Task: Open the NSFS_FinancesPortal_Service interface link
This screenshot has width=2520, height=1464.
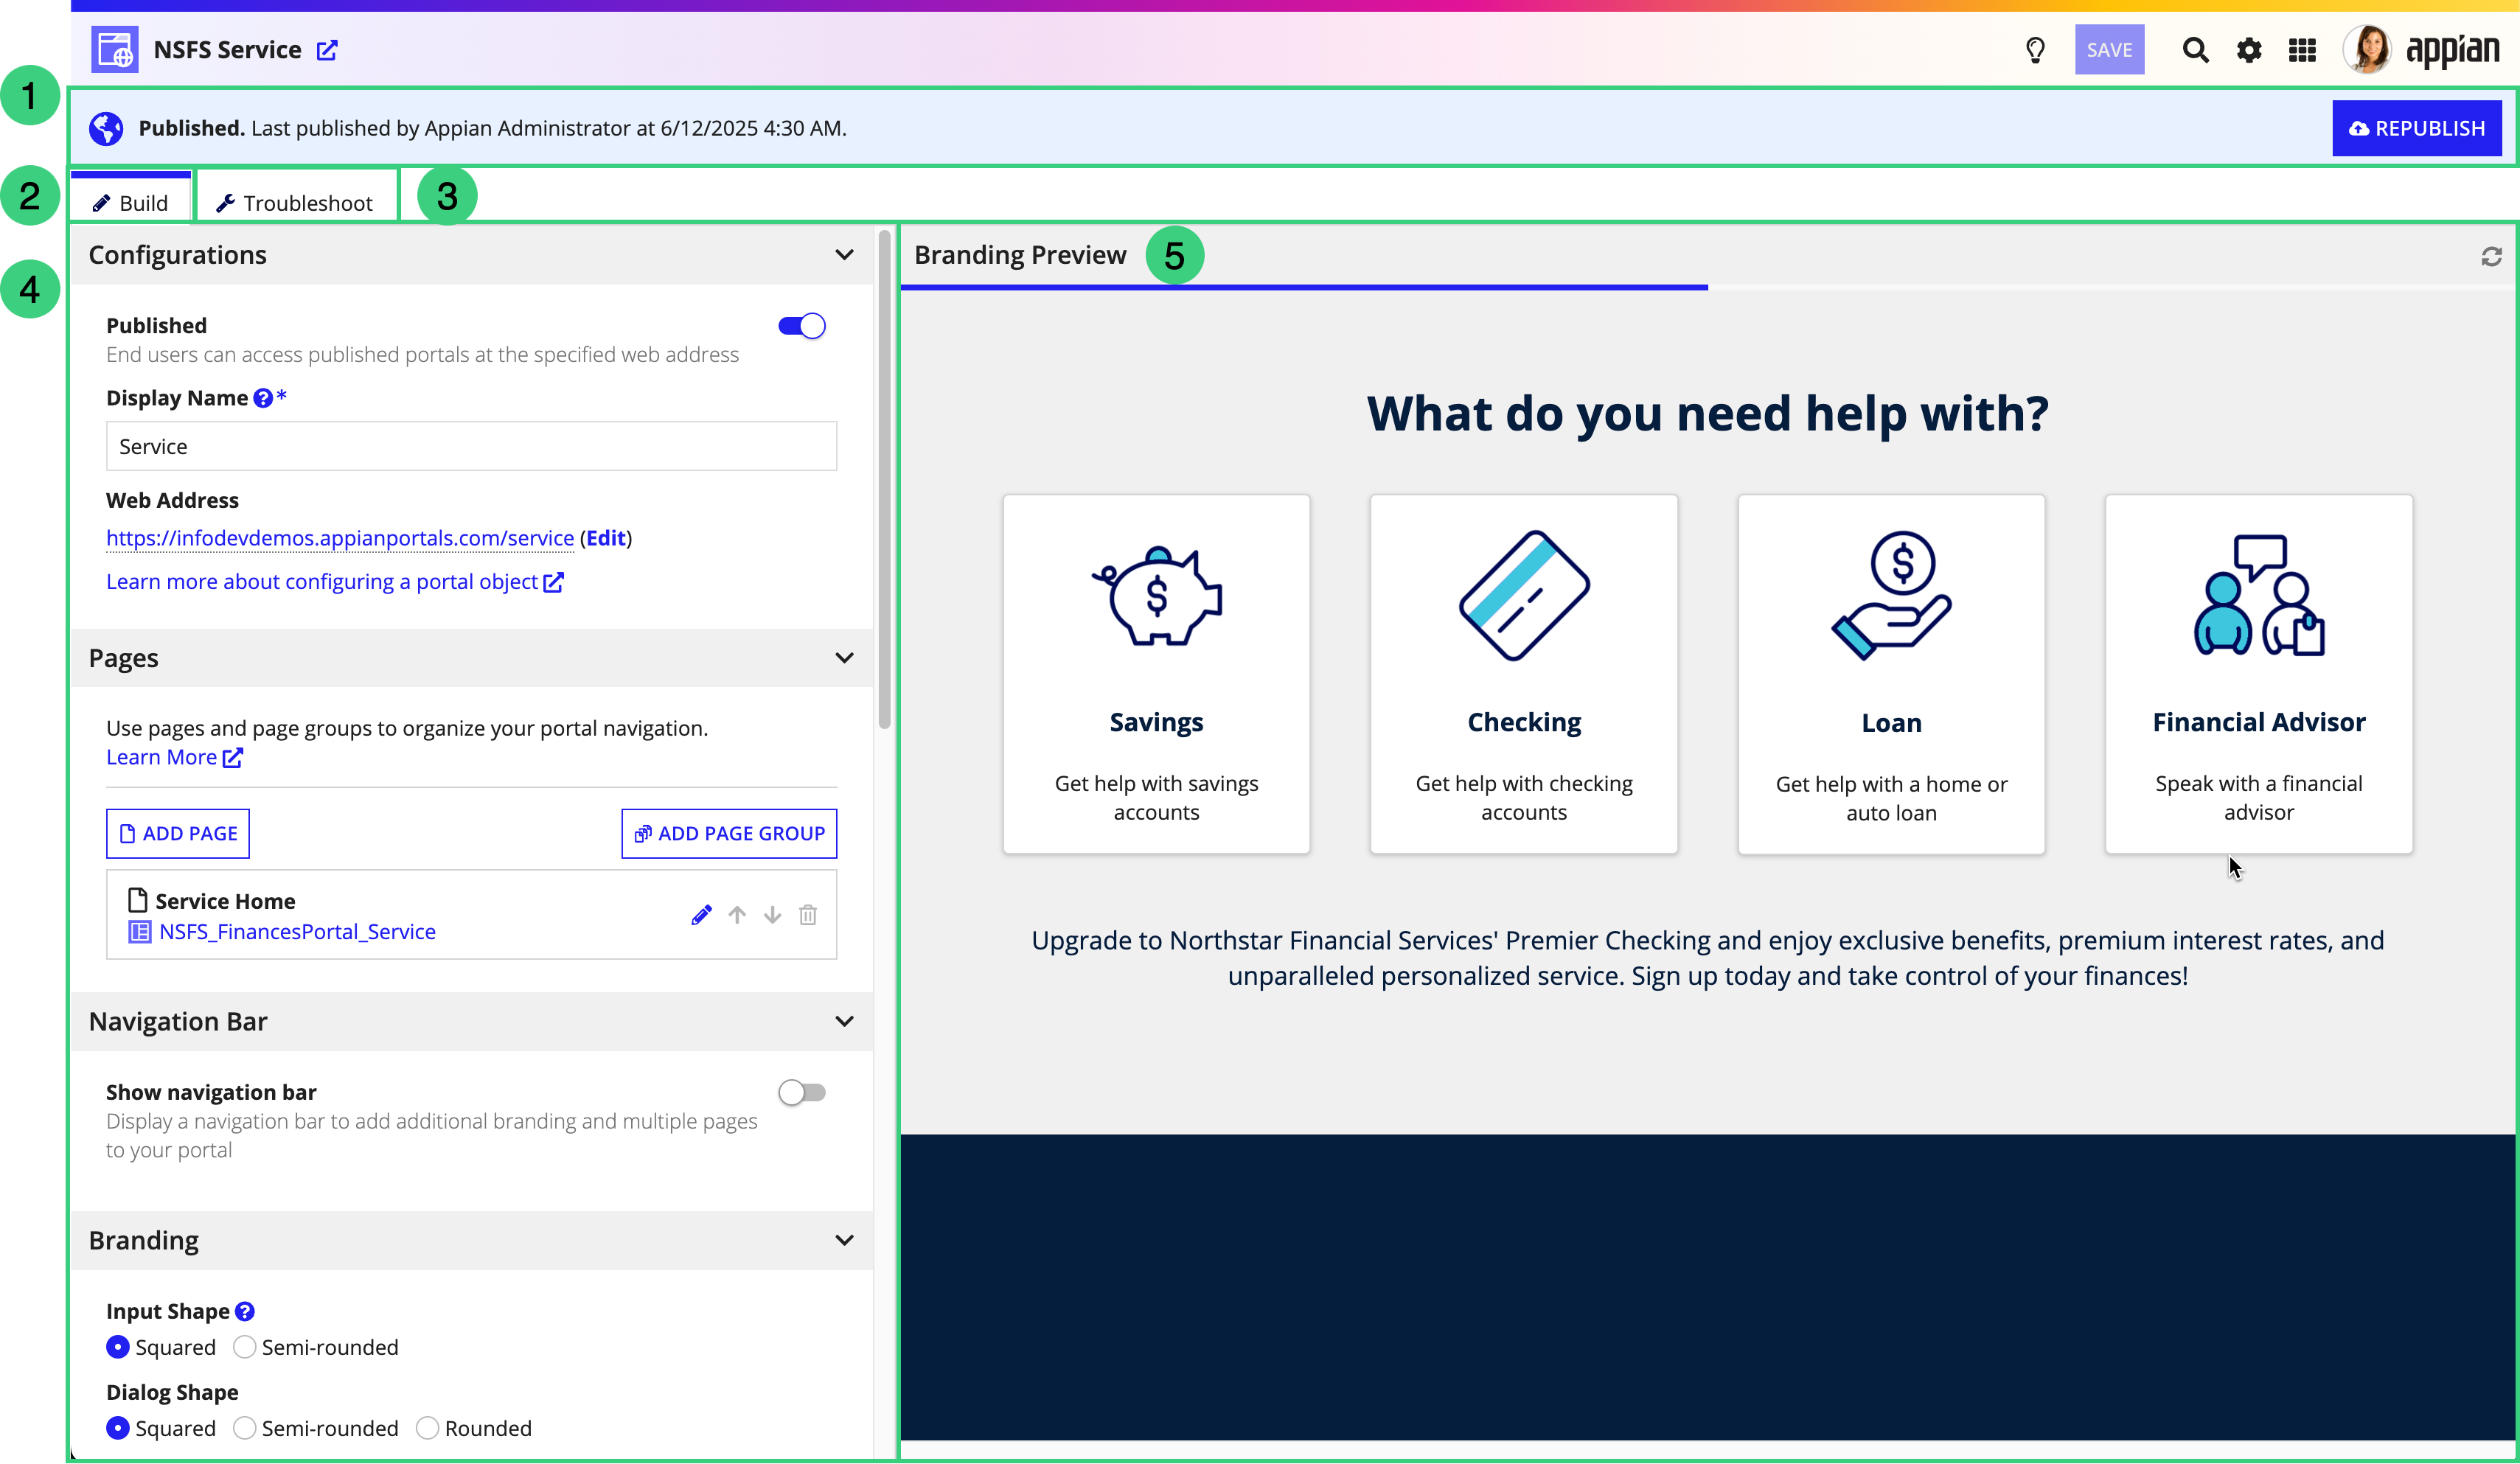Action: click(297, 932)
